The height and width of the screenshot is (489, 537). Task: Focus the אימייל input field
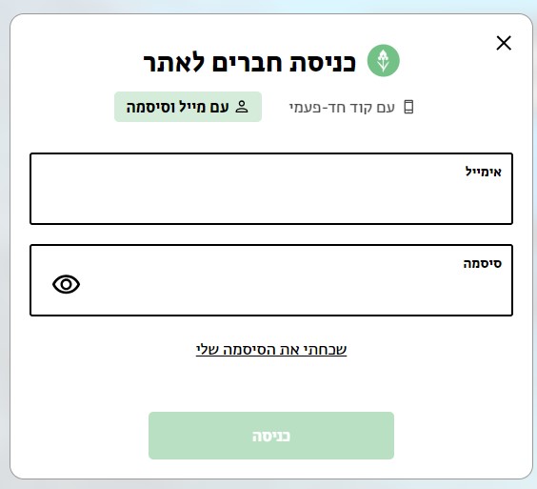pyautogui.click(x=271, y=189)
